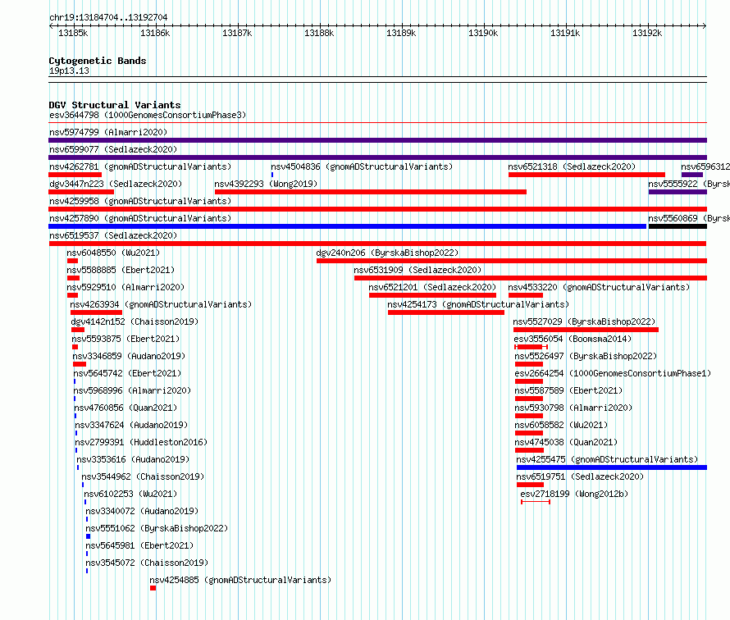Select nsv5593875 Ebert2021 label

pyautogui.click(x=125, y=339)
